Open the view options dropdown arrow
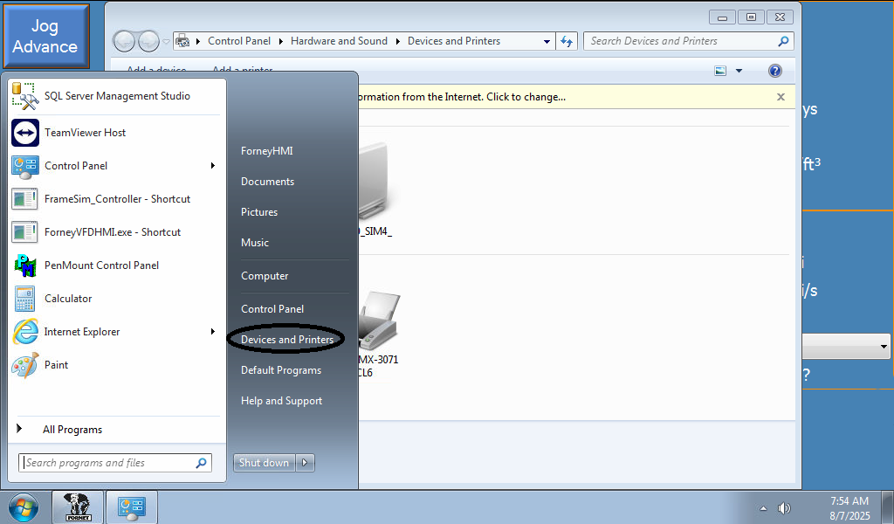This screenshot has width=894, height=524. [739, 71]
